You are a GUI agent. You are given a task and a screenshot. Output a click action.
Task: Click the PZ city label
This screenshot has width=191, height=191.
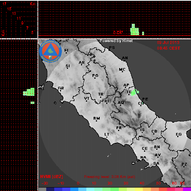click(x=184, y=164)
